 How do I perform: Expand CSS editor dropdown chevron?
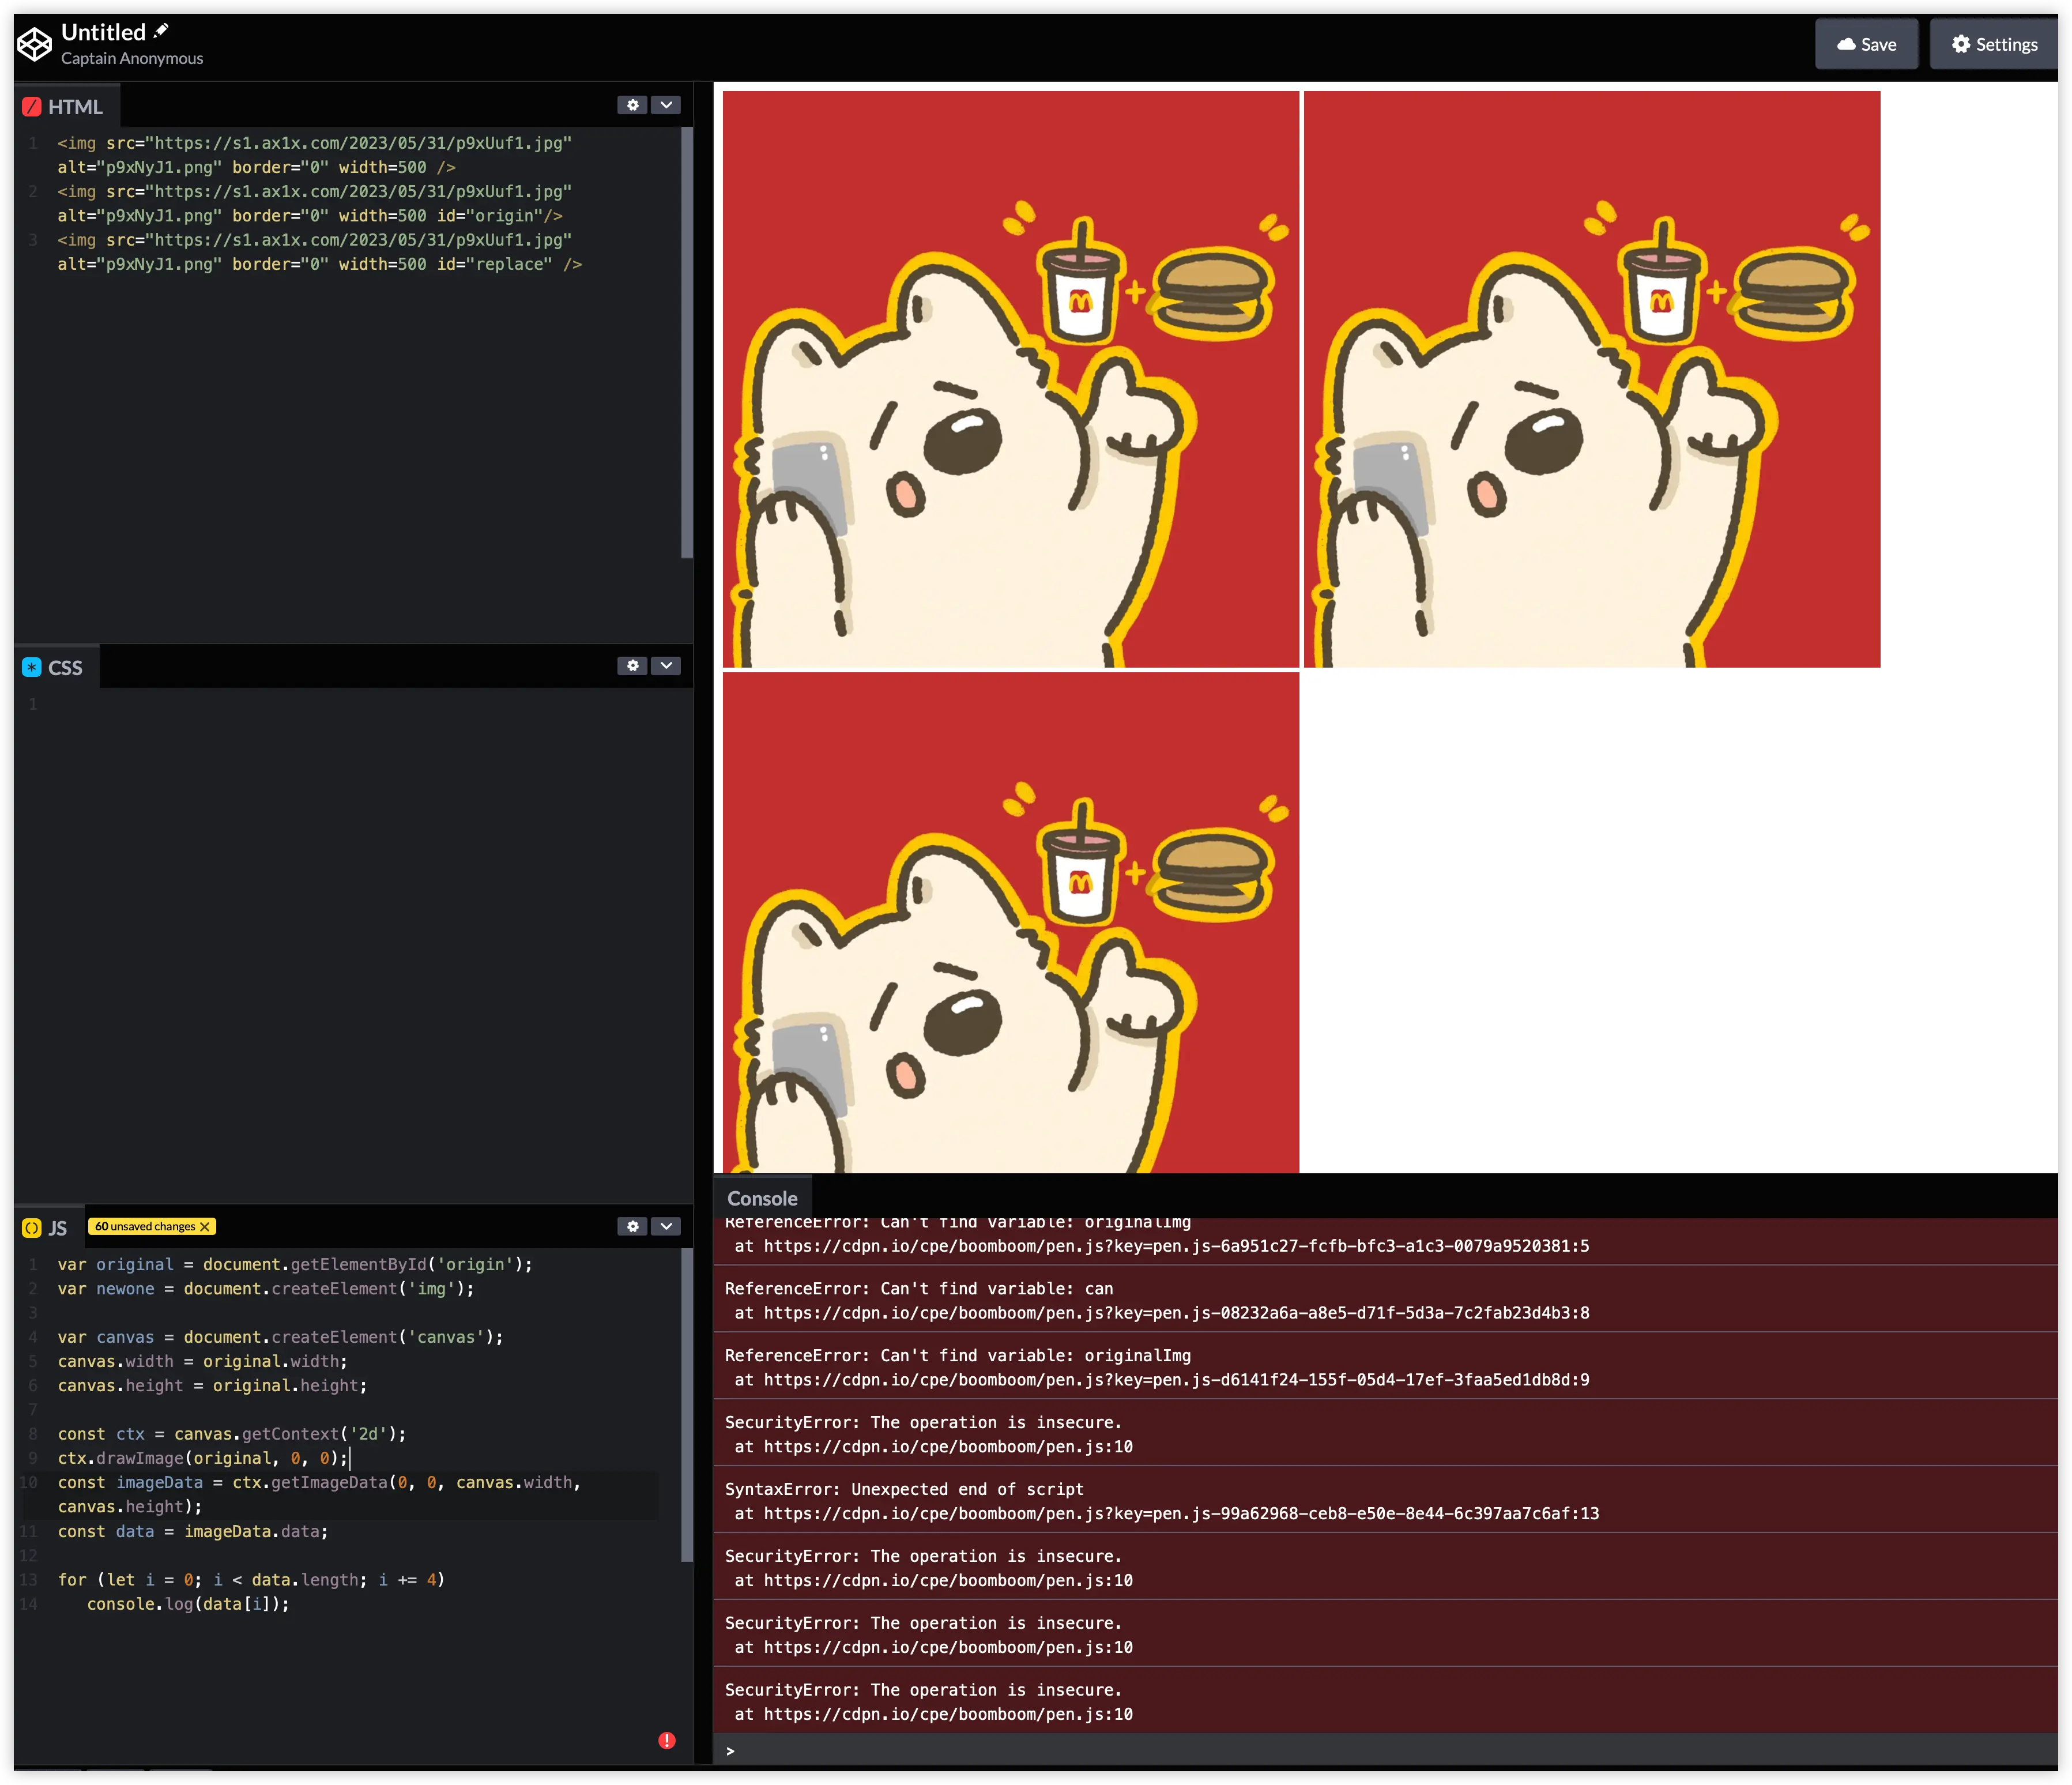coord(666,666)
